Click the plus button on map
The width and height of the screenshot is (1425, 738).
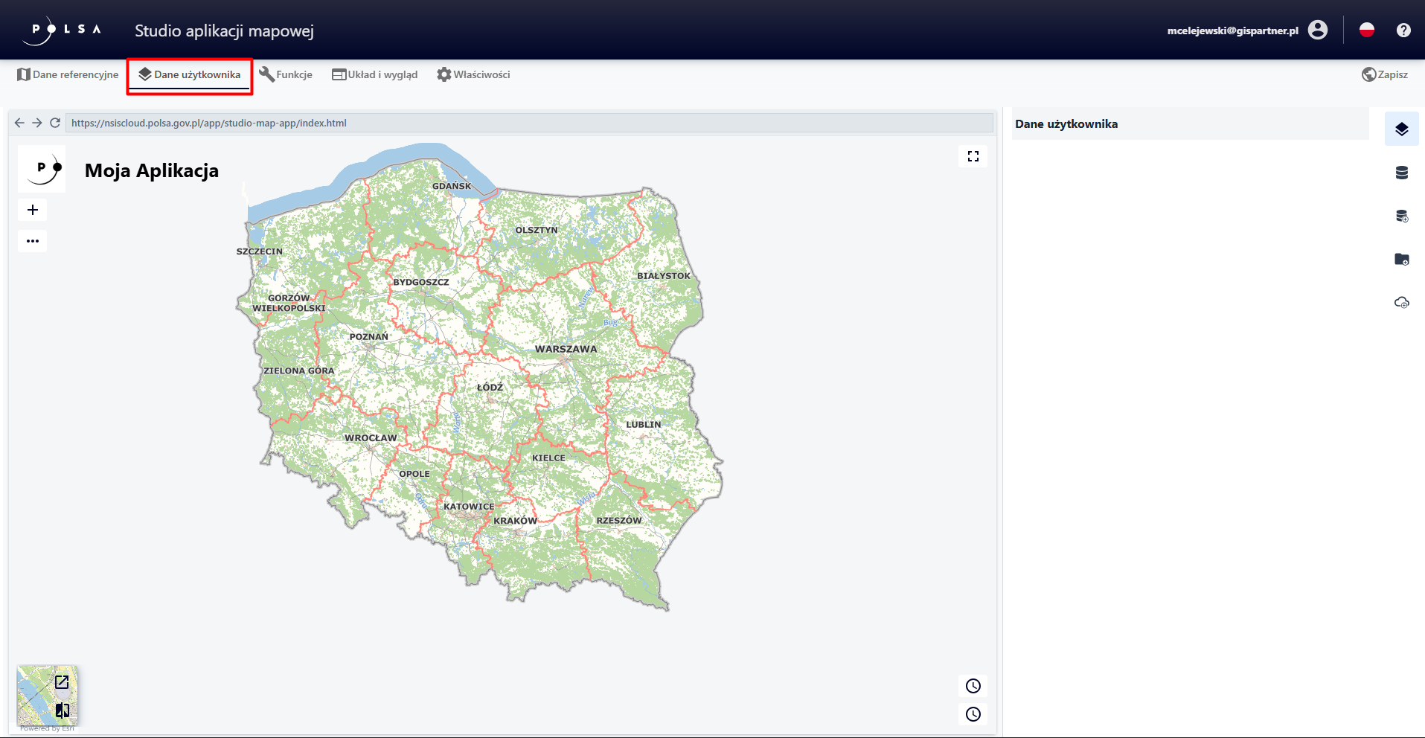point(33,210)
